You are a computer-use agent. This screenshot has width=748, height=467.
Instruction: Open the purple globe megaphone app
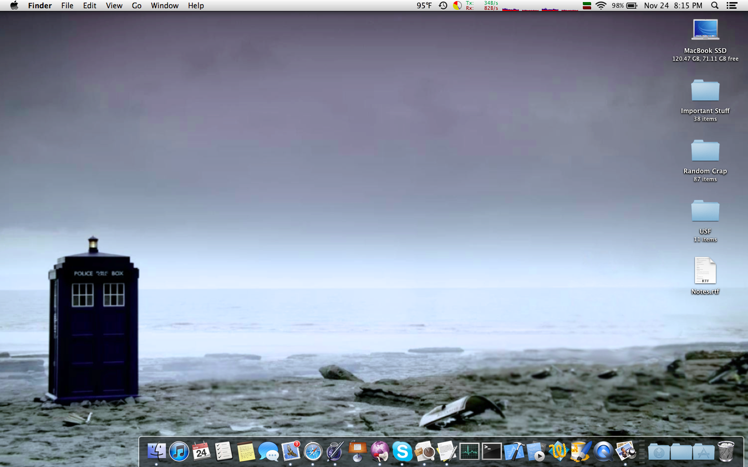pyautogui.click(x=380, y=451)
